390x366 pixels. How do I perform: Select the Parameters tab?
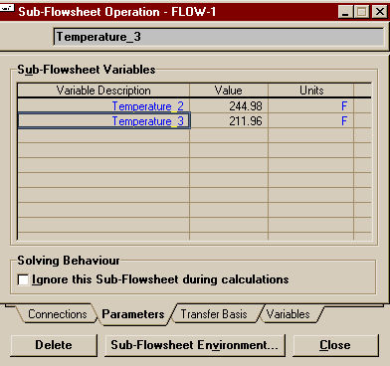(133, 314)
